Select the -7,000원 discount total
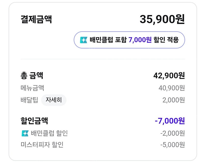 [x=170, y=121]
